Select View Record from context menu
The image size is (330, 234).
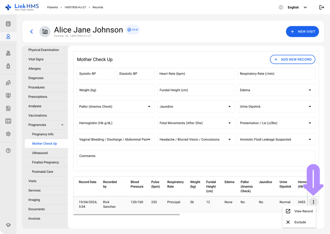click(x=299, y=211)
